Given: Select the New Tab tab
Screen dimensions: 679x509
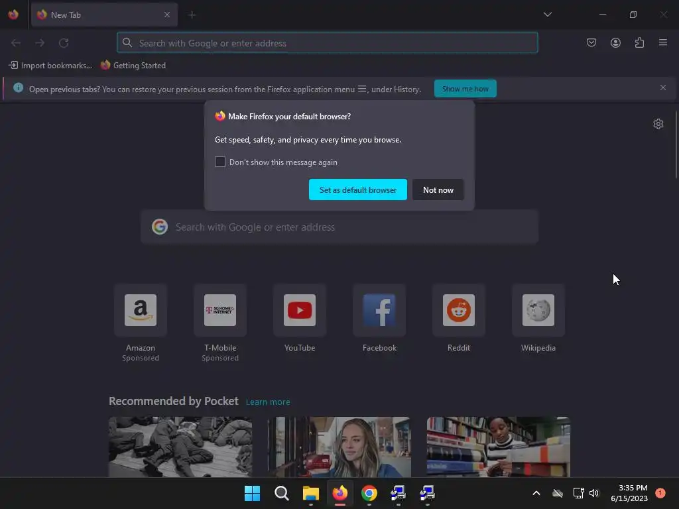Looking at the screenshot, I should (104, 15).
